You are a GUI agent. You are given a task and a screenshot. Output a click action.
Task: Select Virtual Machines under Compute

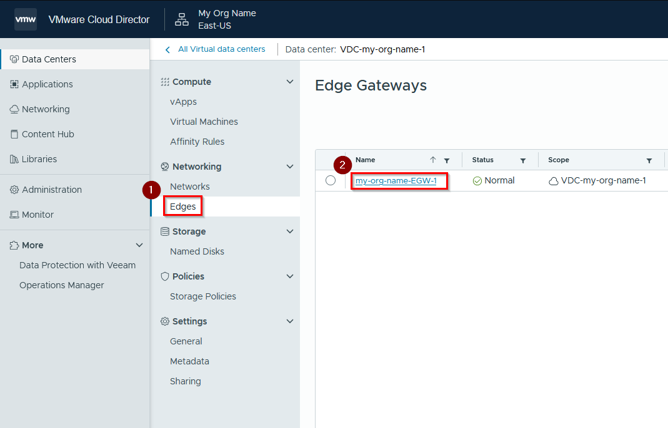click(x=204, y=122)
